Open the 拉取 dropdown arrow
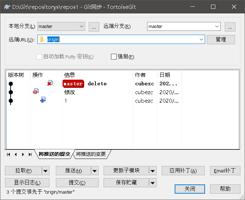The image size is (245, 200). click(46, 171)
